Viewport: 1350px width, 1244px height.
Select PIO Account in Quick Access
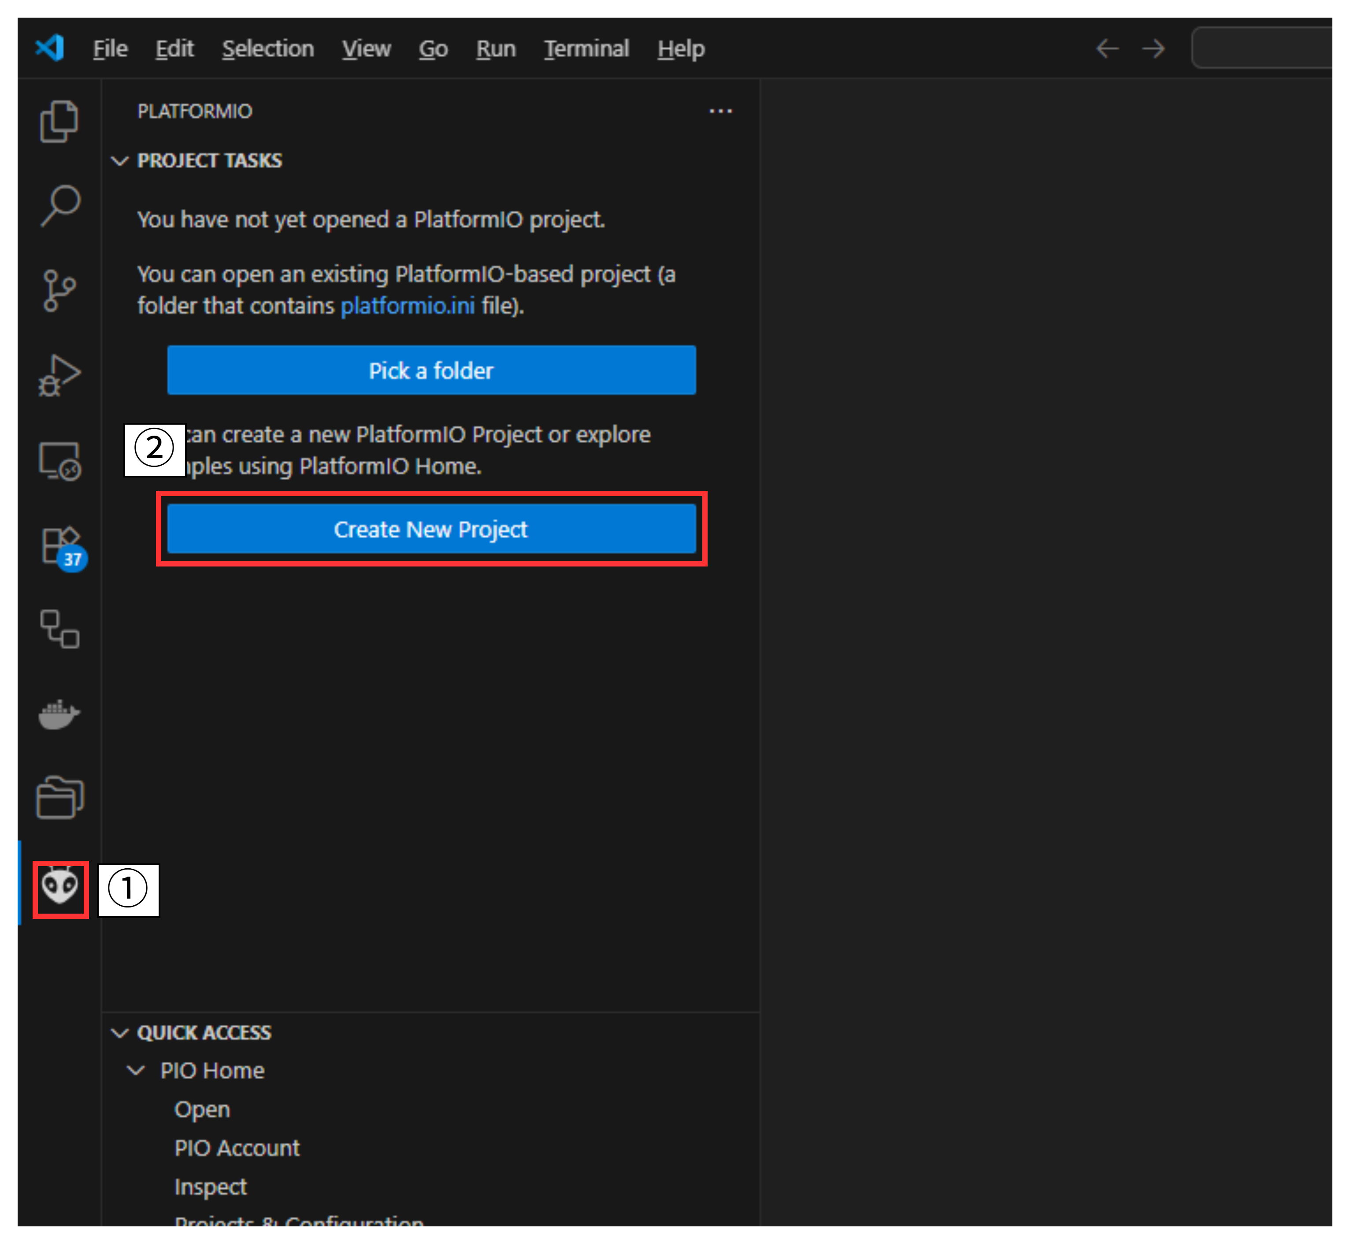pos(236,1148)
